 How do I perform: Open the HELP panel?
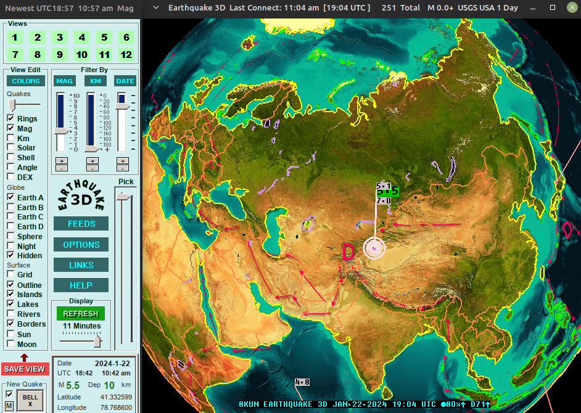[x=81, y=285]
